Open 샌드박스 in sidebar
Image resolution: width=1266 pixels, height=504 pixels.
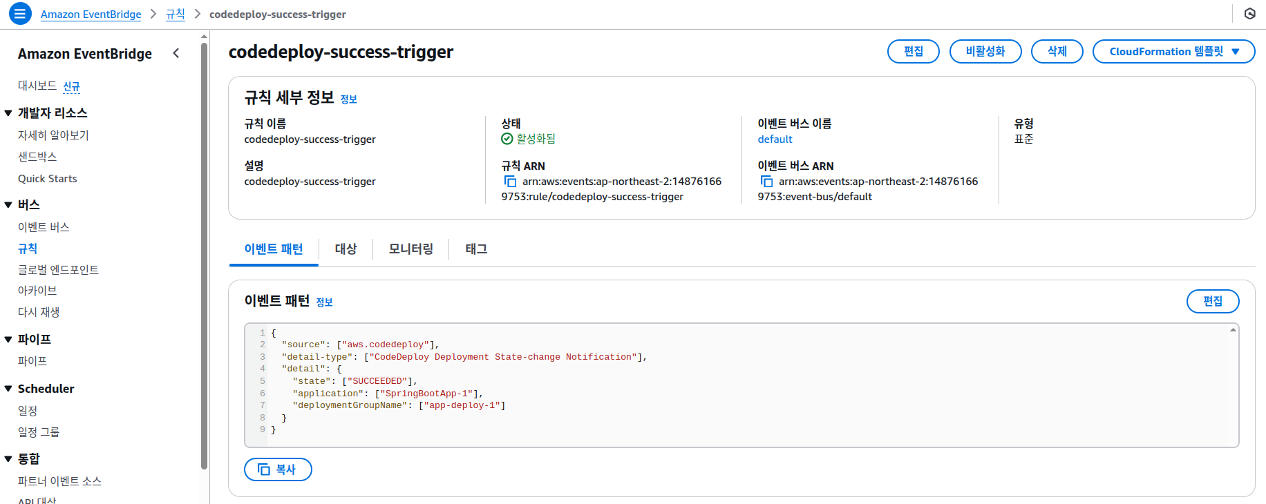[x=37, y=157]
